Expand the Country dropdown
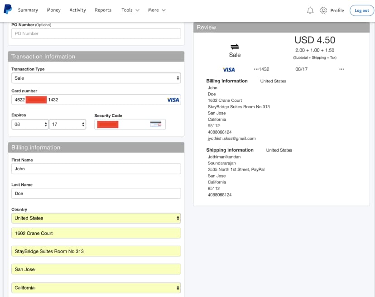The height and width of the screenshot is (297, 375). click(x=96, y=218)
